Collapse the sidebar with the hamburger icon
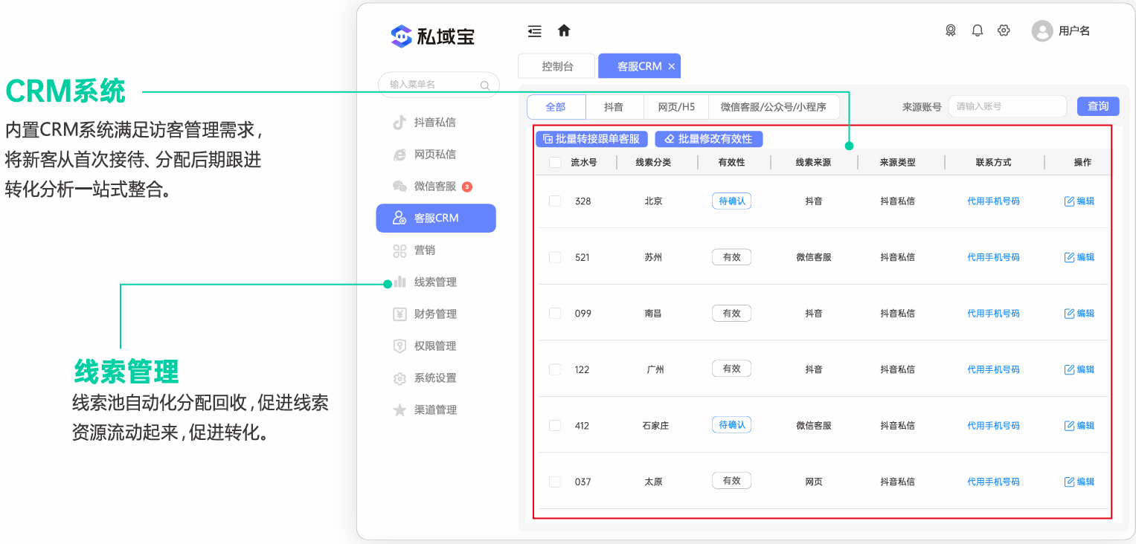Screen dimensions: 1136x544 pos(534,30)
